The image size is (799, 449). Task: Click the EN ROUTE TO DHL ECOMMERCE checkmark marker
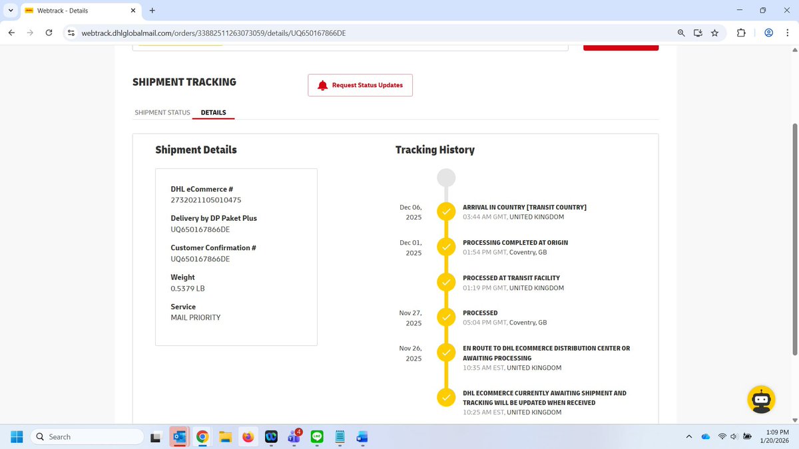446,353
